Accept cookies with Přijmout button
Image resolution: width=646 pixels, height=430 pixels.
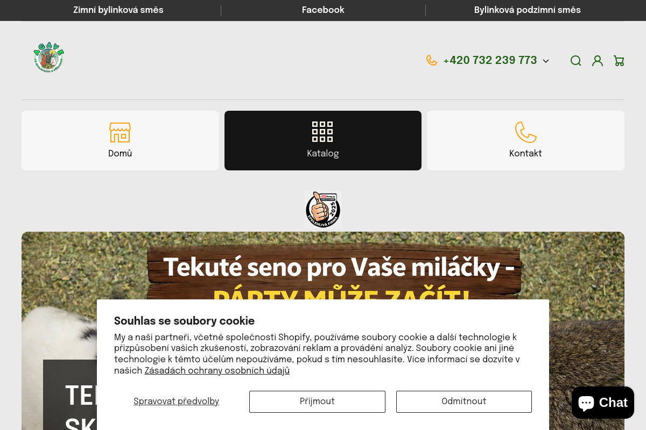[317, 402]
